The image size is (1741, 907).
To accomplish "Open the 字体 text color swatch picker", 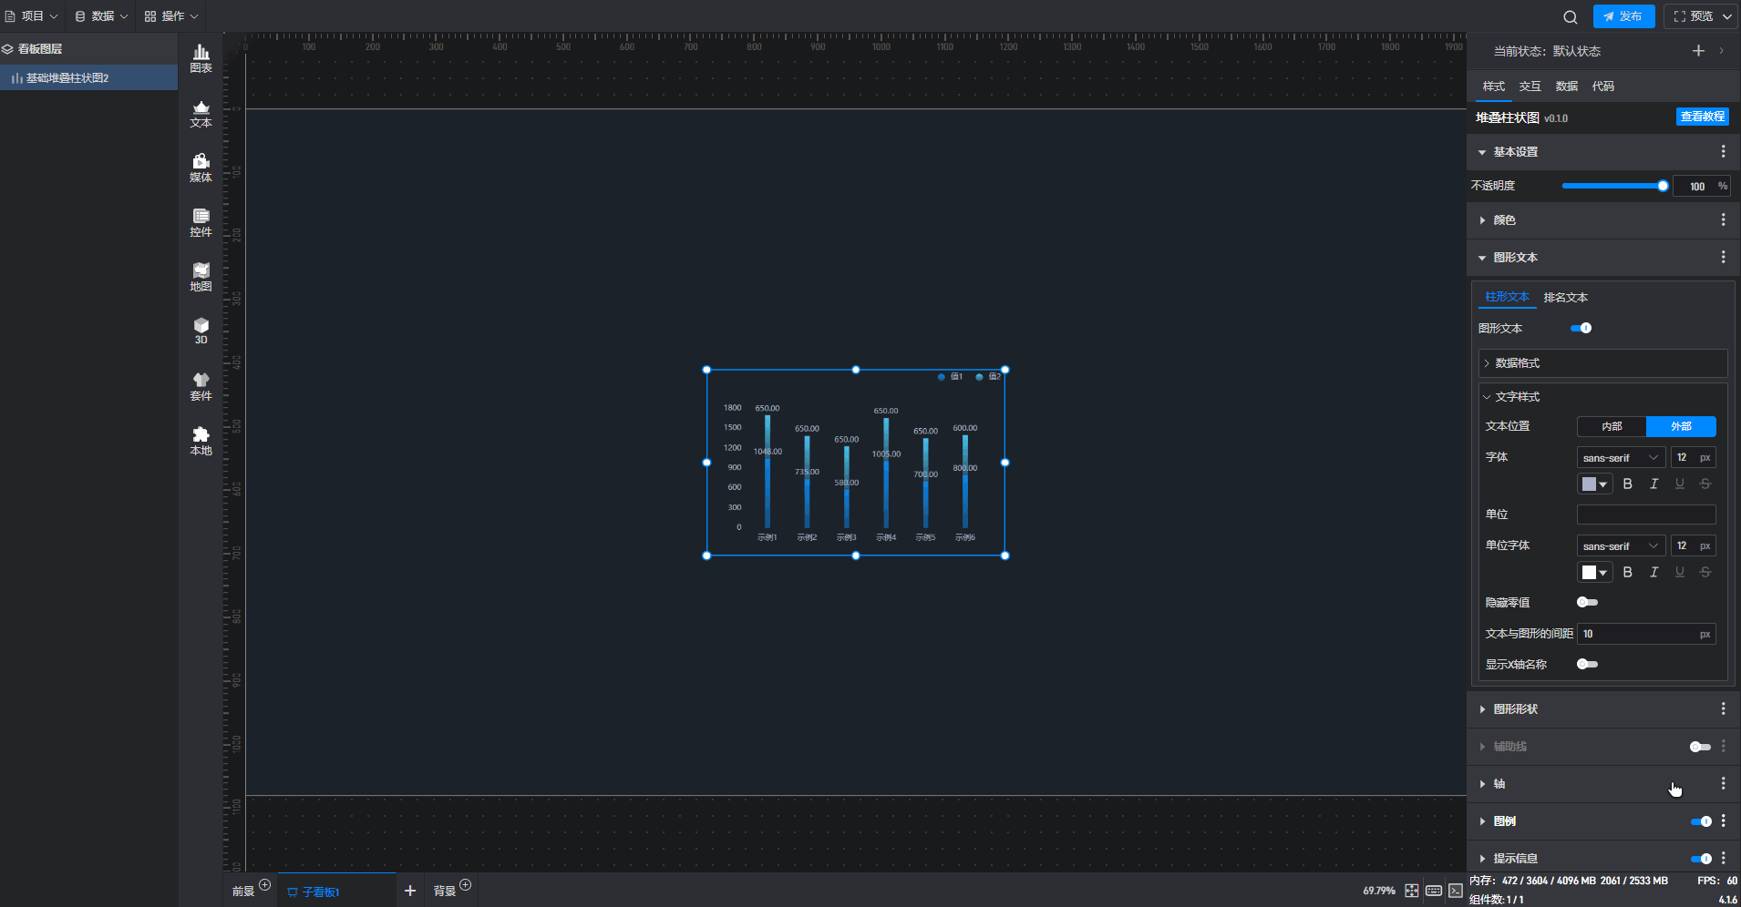I will tap(1594, 484).
